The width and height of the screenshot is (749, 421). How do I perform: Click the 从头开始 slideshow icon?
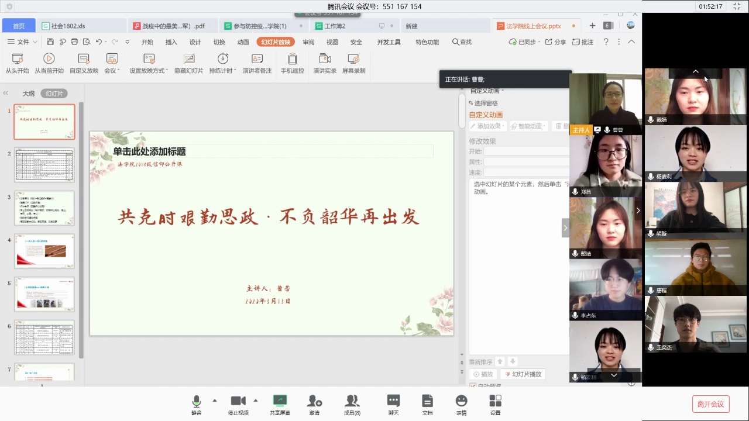pyautogui.click(x=17, y=59)
